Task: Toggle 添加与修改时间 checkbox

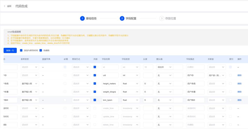Action: 21,50
